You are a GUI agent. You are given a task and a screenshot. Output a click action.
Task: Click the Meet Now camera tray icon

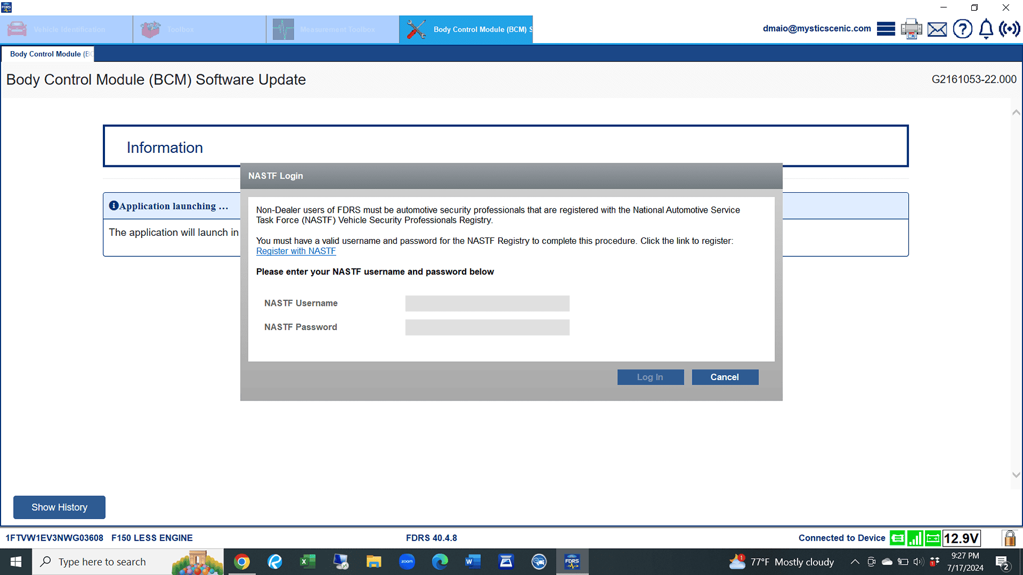point(871,562)
